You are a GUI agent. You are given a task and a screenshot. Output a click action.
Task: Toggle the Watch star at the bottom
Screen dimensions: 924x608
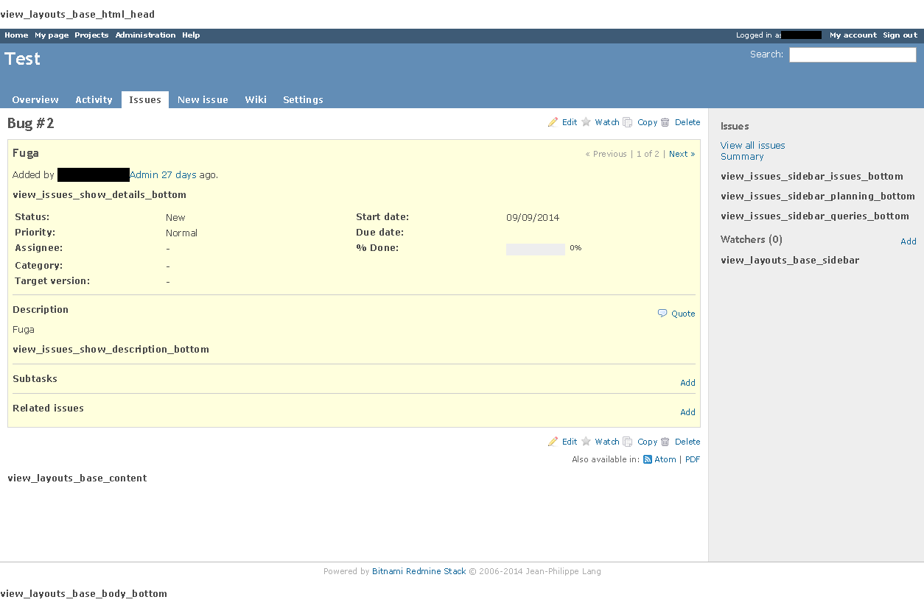point(586,442)
